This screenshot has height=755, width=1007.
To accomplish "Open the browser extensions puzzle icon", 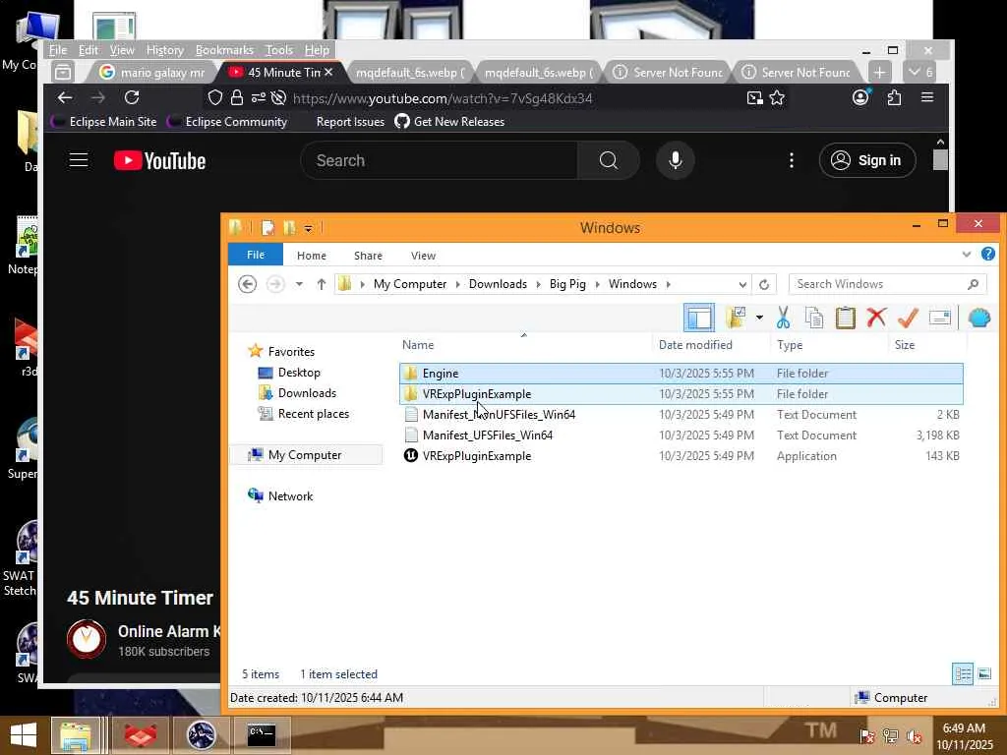I will click(894, 97).
